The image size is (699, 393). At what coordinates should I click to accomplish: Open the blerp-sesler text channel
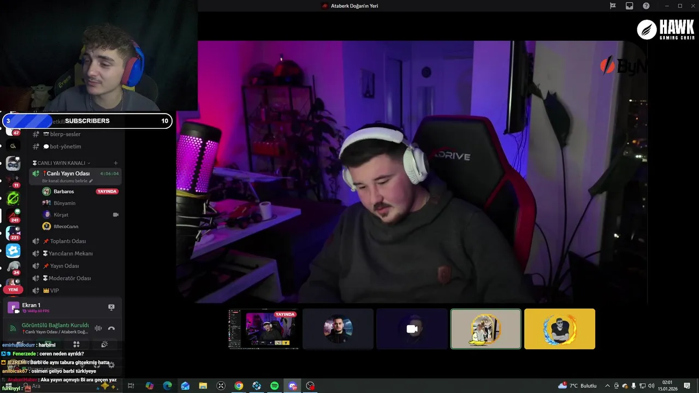click(75, 134)
